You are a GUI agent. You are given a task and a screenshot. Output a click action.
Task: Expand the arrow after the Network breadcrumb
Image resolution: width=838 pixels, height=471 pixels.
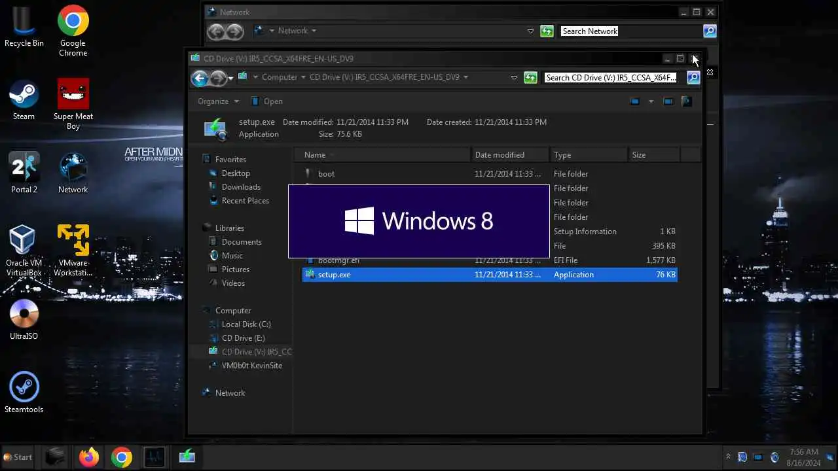(314, 31)
